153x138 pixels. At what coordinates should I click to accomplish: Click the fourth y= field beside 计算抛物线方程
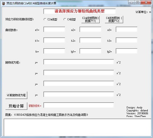tap(79, 94)
